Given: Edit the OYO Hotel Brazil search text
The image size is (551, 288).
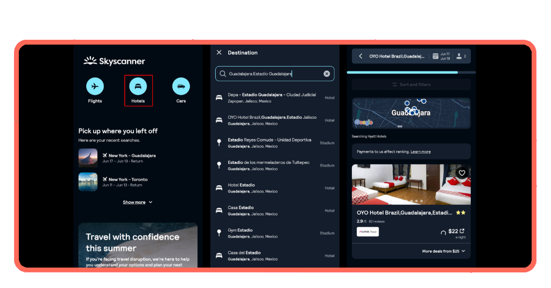Looking at the screenshot, I should coord(397,56).
